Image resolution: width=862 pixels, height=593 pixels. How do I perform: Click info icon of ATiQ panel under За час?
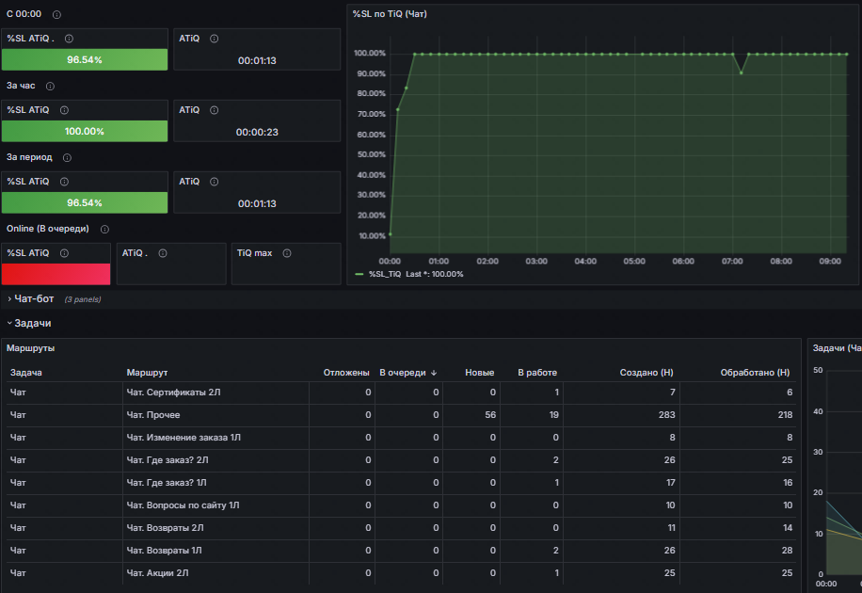point(214,110)
